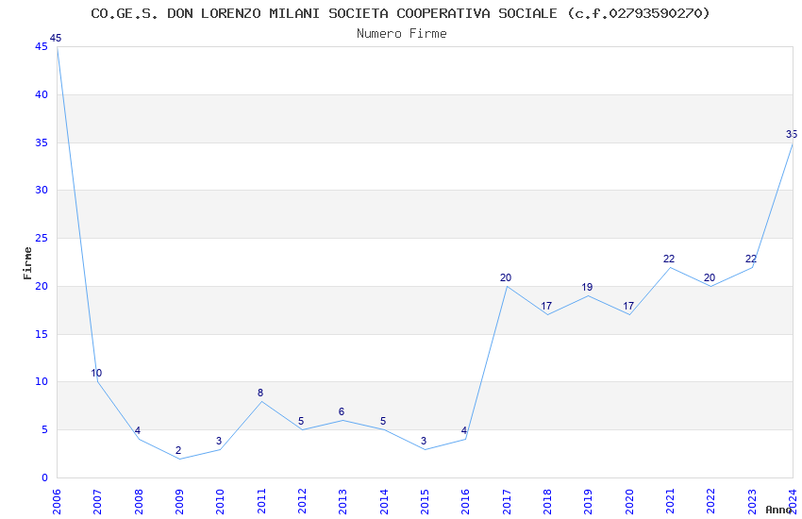Click data label 20 at the 2017 point
The image size is (802, 519).
[x=506, y=277]
